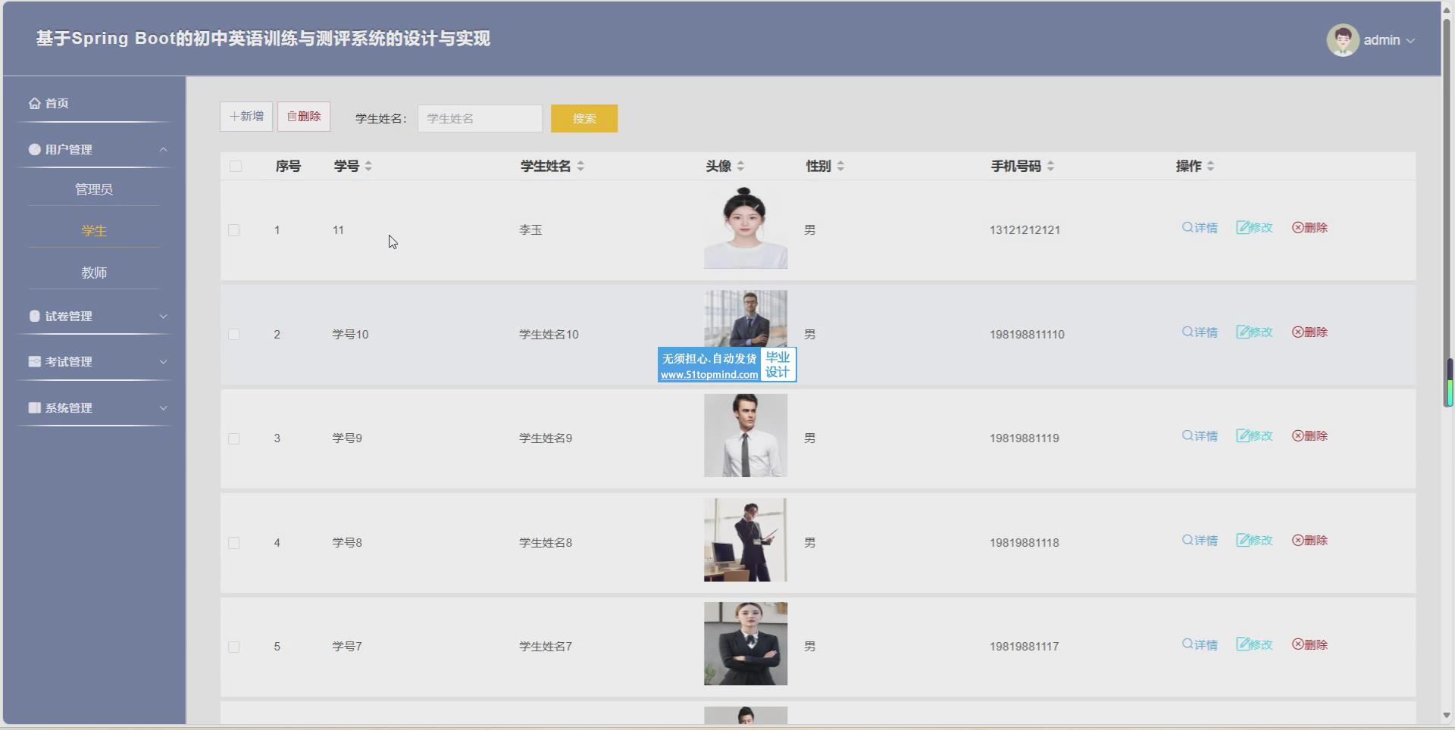The width and height of the screenshot is (1455, 730).
Task: Select the 管理员 submenu item
Action: [x=94, y=189]
